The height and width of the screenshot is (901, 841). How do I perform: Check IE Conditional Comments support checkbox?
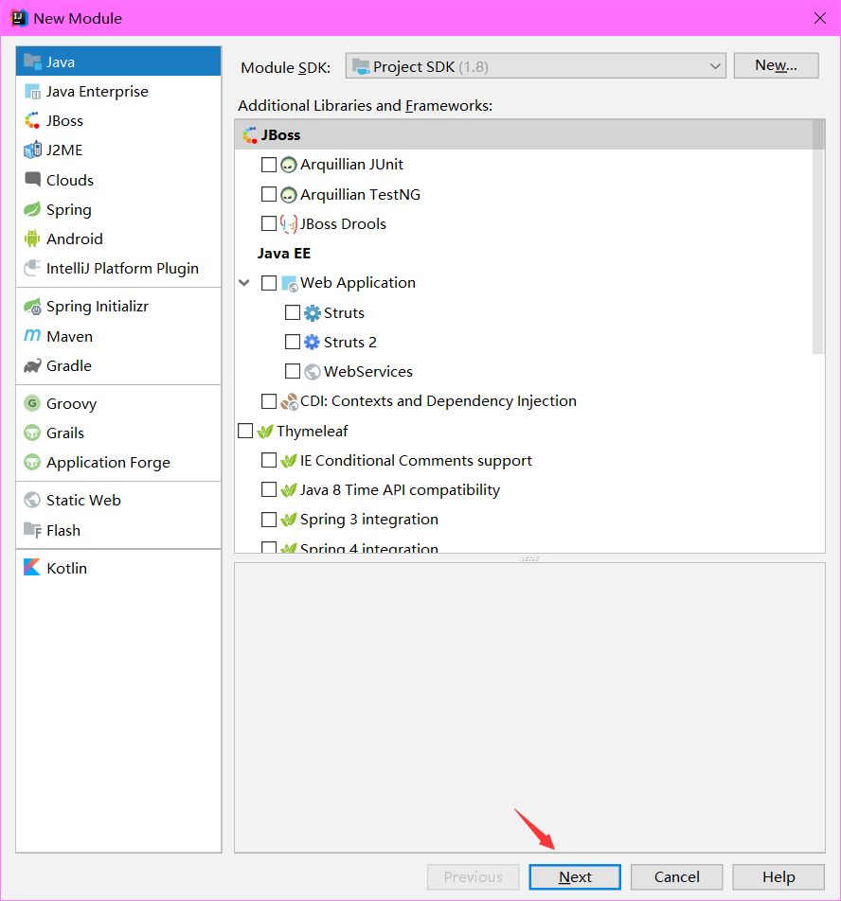[268, 460]
